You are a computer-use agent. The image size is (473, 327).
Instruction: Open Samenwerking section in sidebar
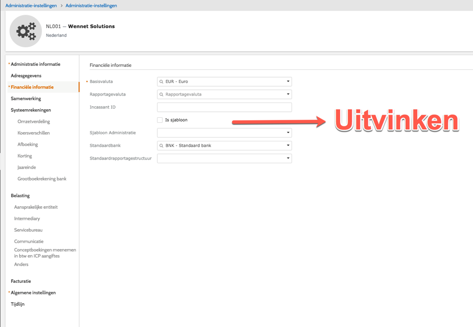click(x=26, y=99)
